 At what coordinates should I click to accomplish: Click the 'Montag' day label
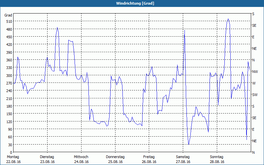13,157
